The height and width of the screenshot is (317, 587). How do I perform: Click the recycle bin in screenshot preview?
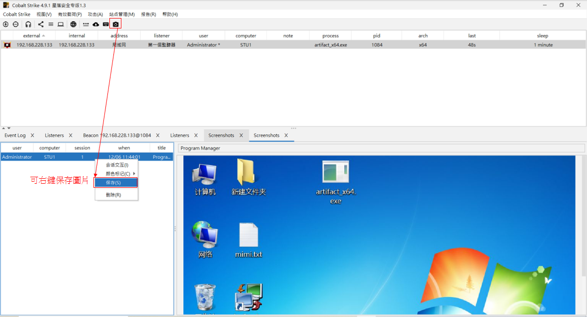(x=205, y=298)
